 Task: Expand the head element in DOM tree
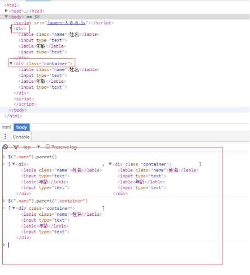pos(6,11)
